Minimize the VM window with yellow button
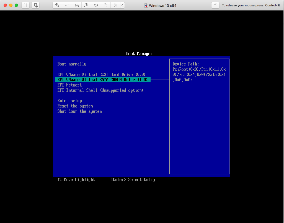This screenshot has height=223, width=284. [11, 5]
